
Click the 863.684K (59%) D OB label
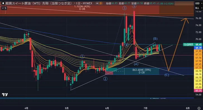click(x=142, y=71)
